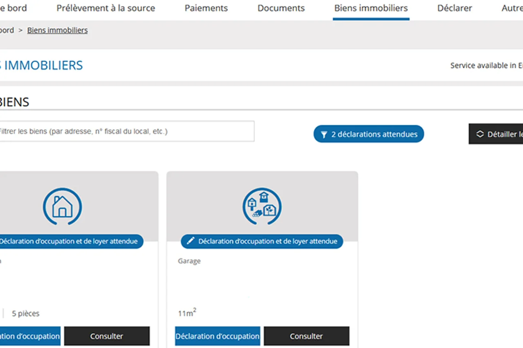This screenshot has height=348, width=523.
Task: Click the Biens immobiliers breadcrumb link
Action: (x=57, y=30)
